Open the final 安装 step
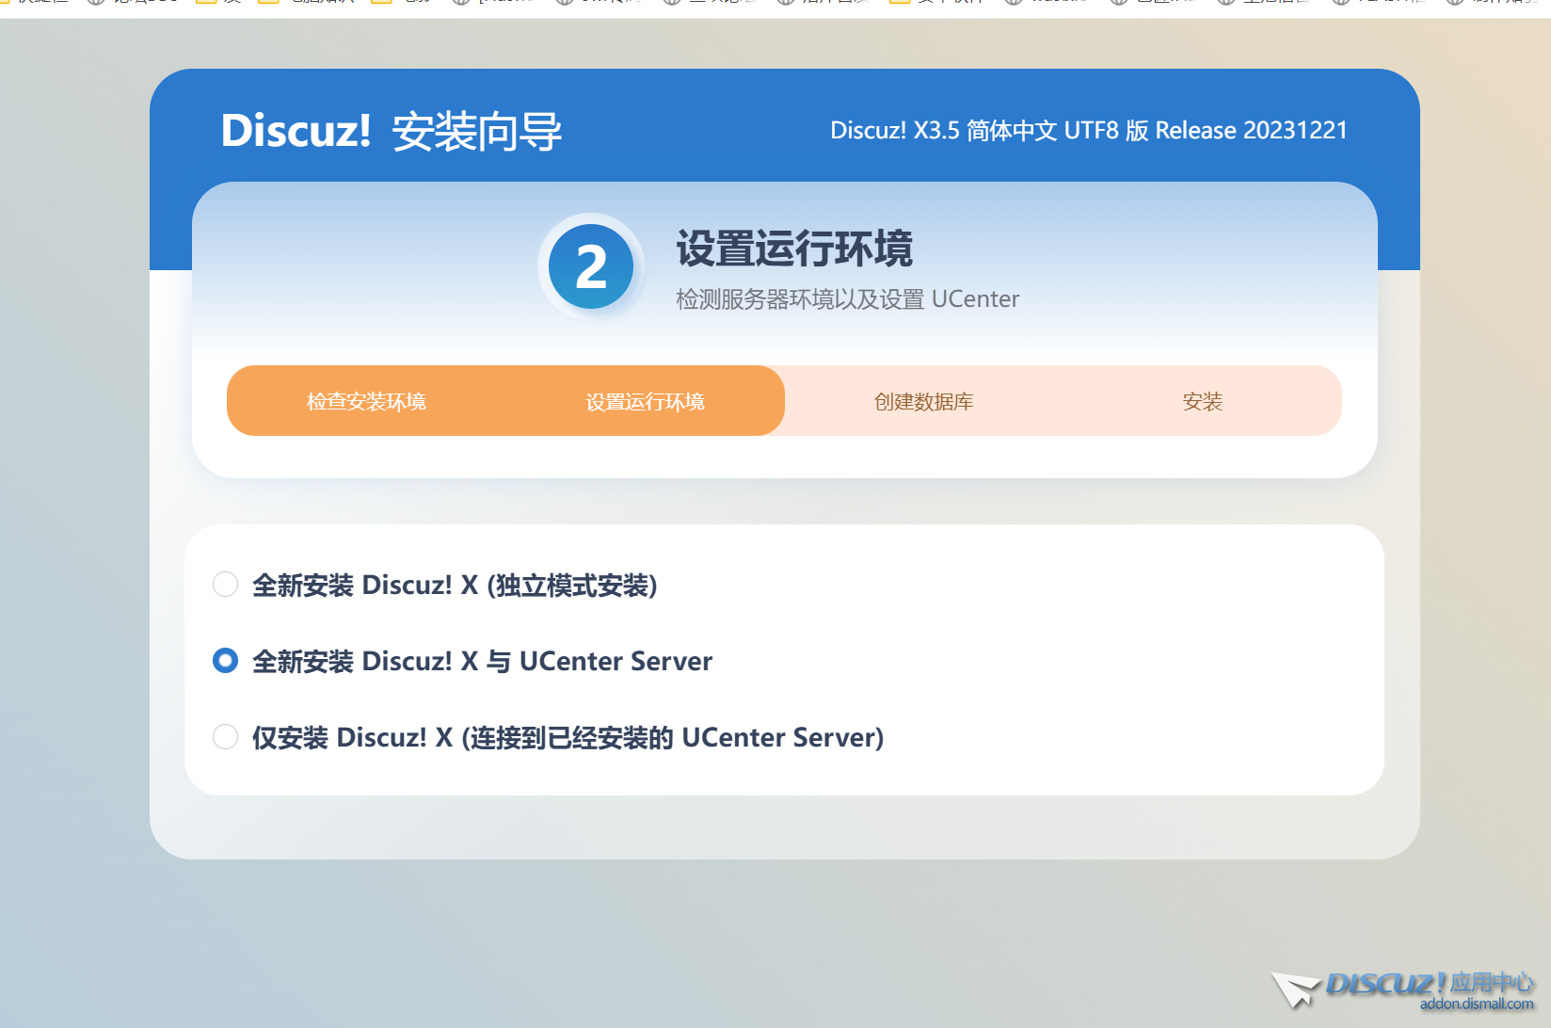 [1202, 402]
